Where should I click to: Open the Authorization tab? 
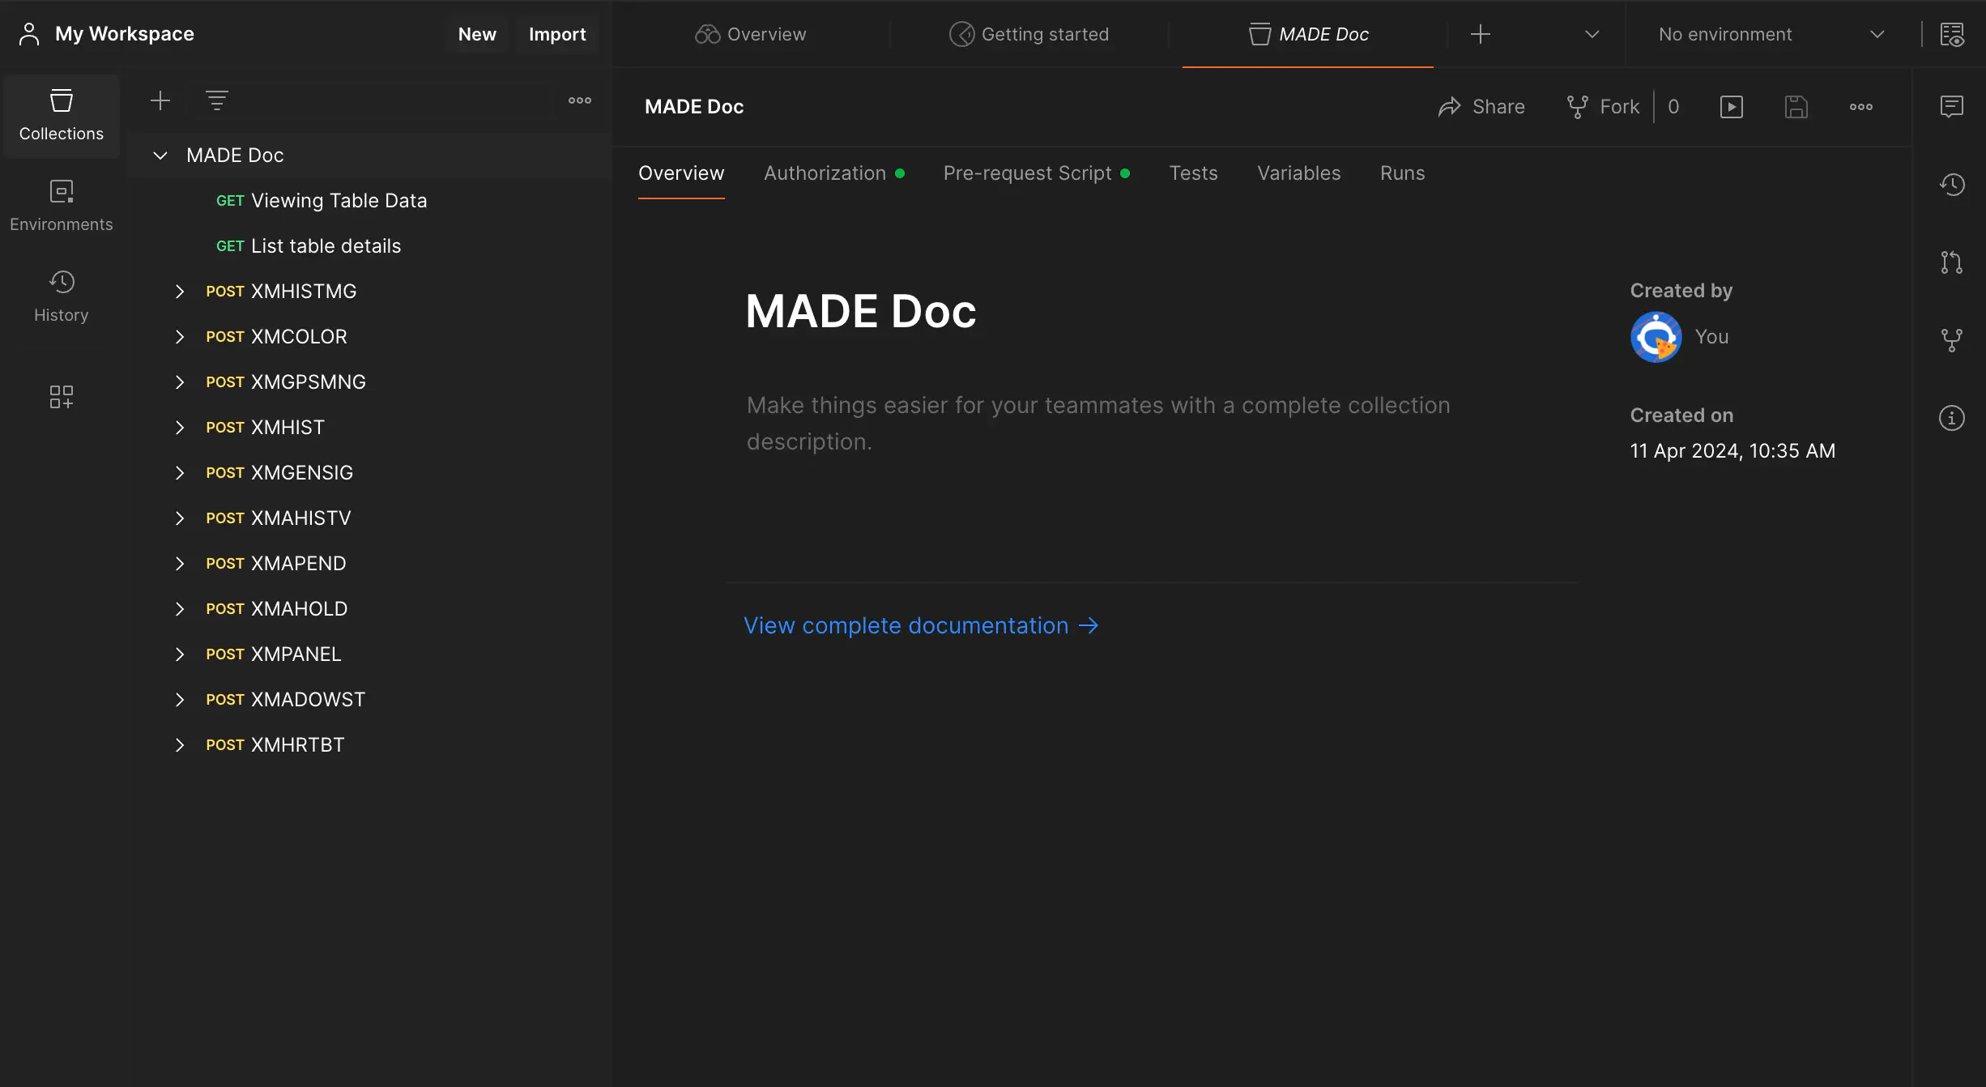coord(834,173)
